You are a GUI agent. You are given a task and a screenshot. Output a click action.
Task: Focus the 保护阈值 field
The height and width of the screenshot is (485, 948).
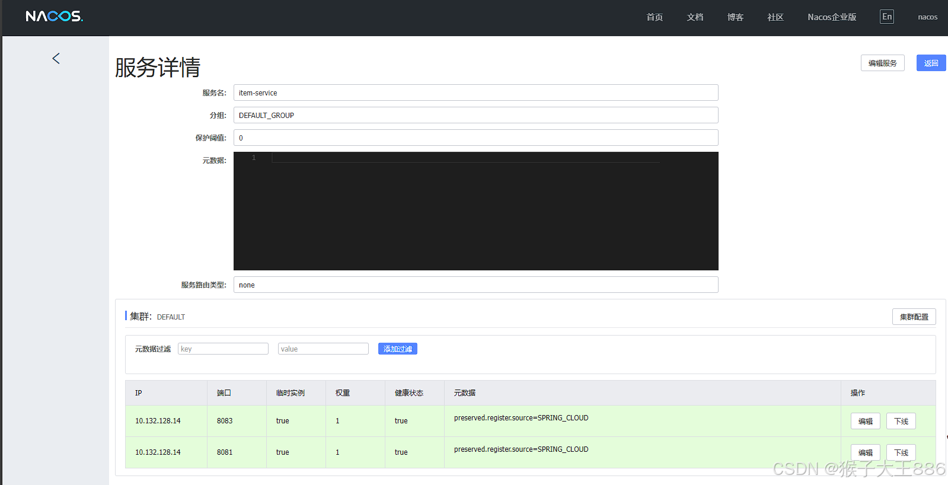point(476,138)
